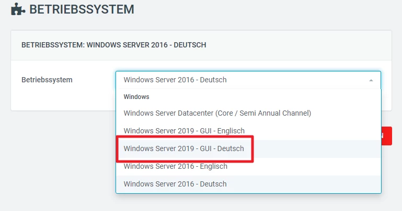Click the panel title Betriebssystem: Windows Server 2016
Image resolution: width=402 pixels, height=211 pixels.
click(x=113, y=45)
